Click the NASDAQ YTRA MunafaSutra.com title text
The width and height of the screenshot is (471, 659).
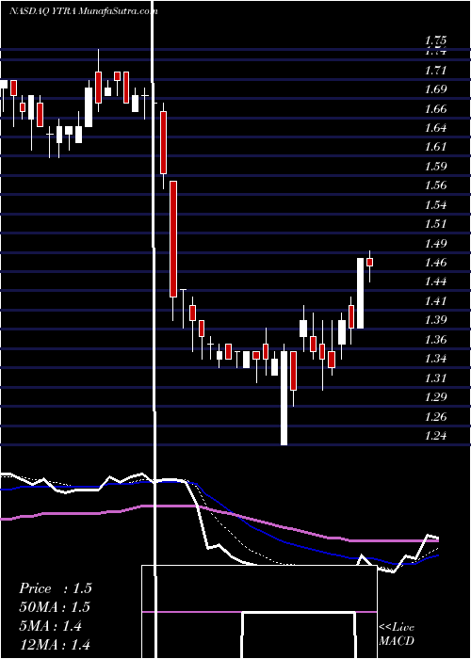point(84,11)
